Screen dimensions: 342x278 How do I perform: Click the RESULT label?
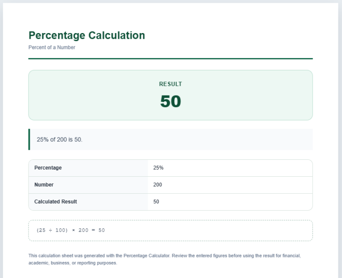click(171, 84)
